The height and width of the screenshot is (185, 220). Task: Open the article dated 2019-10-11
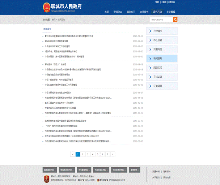click(60, 108)
